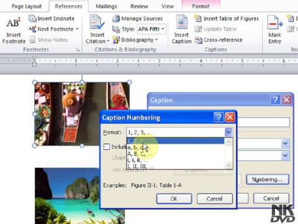Viewport: 298px width, 224px height.
Task: Click the ruler indent marker
Action: click(35, 61)
